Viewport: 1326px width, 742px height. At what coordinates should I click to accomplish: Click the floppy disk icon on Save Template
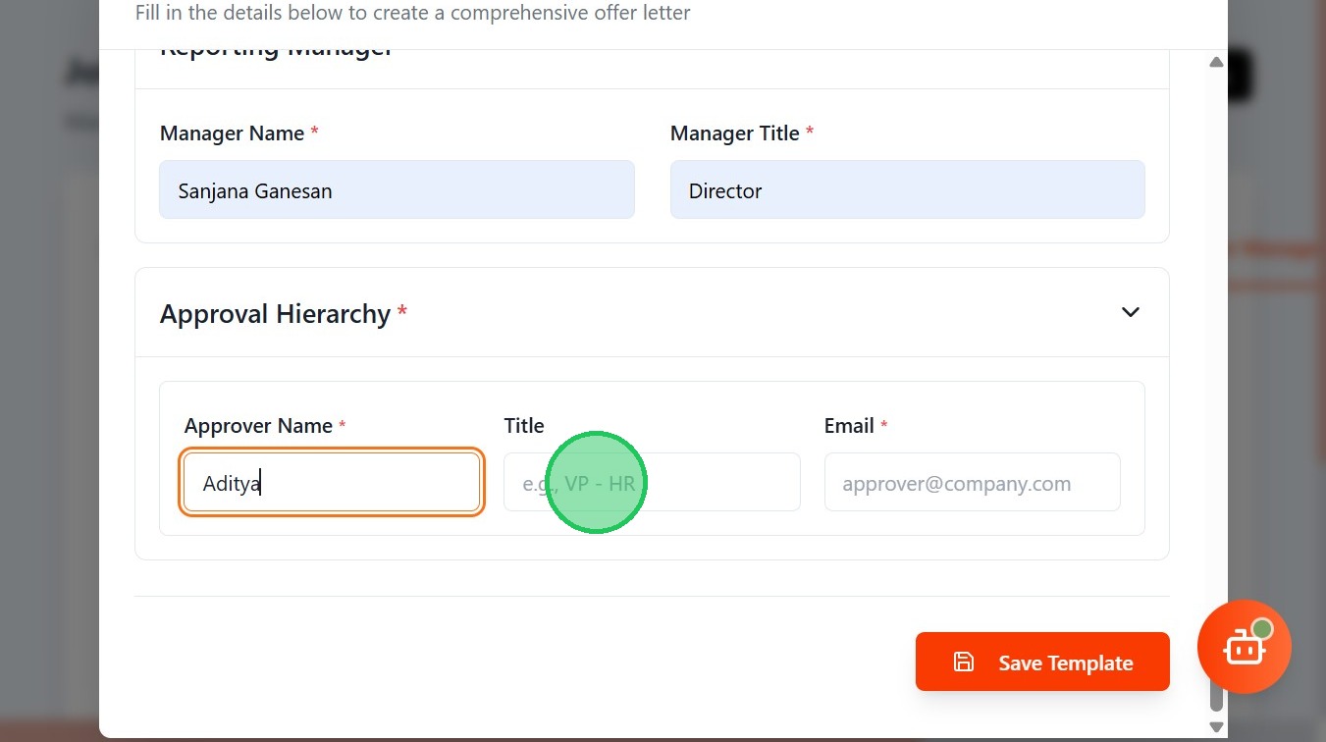(x=964, y=662)
